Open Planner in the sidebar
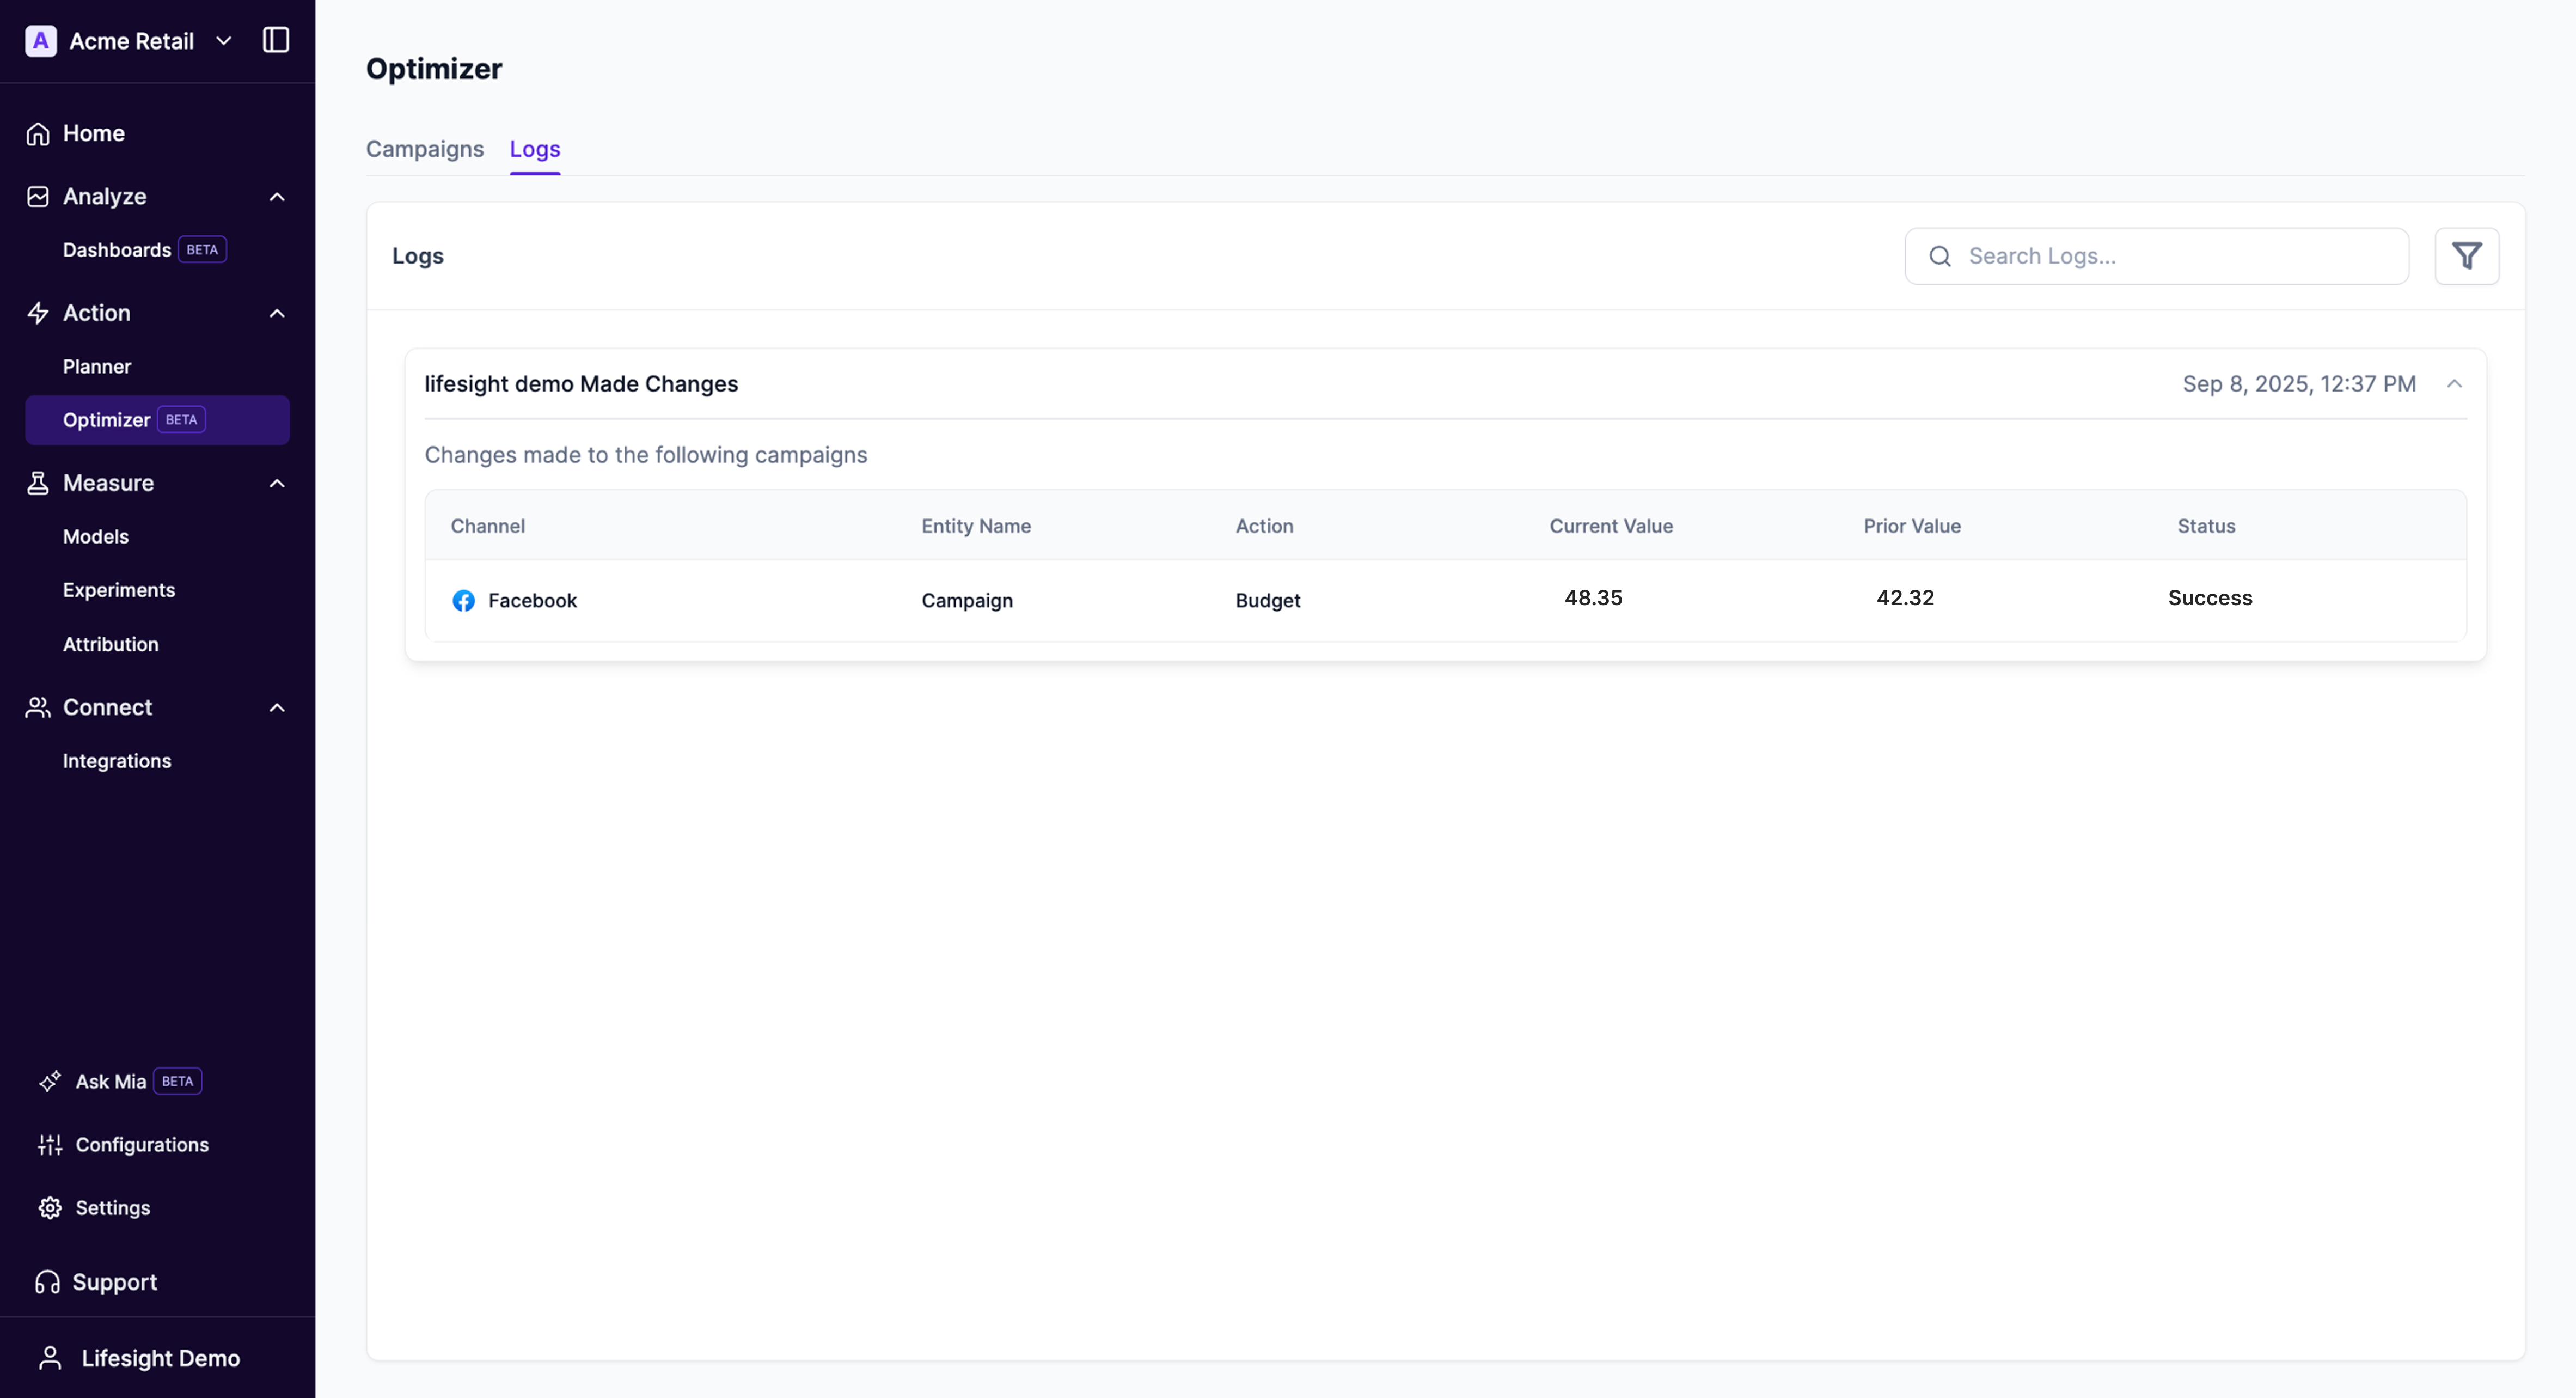The image size is (2576, 1398). [x=97, y=366]
